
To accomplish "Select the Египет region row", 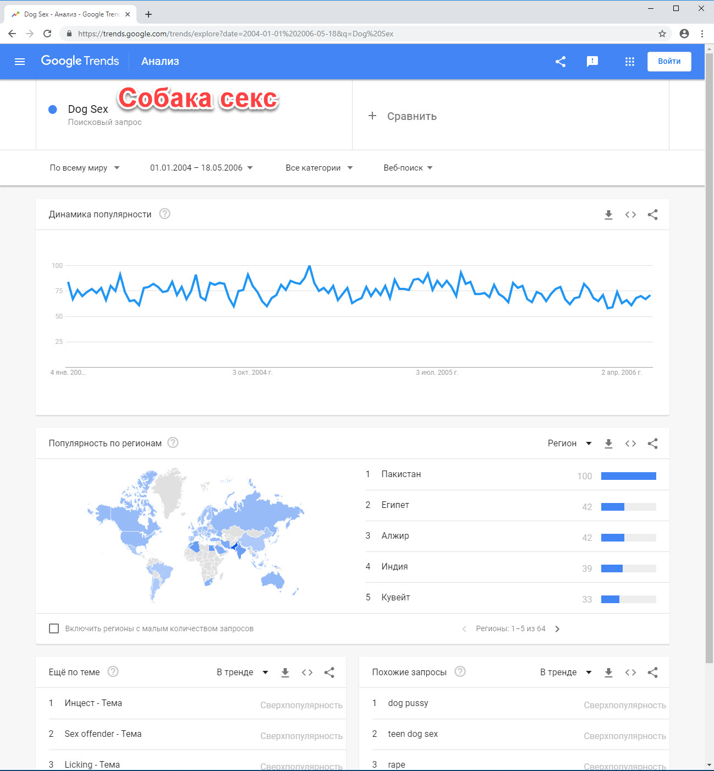I will point(518,505).
